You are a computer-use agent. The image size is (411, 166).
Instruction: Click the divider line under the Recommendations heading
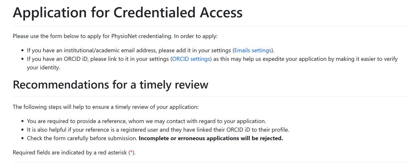205,96
